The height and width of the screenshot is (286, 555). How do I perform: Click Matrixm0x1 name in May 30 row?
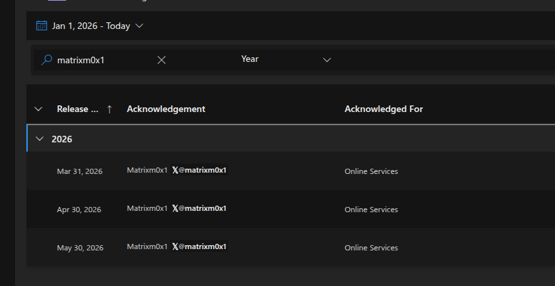tap(147, 246)
